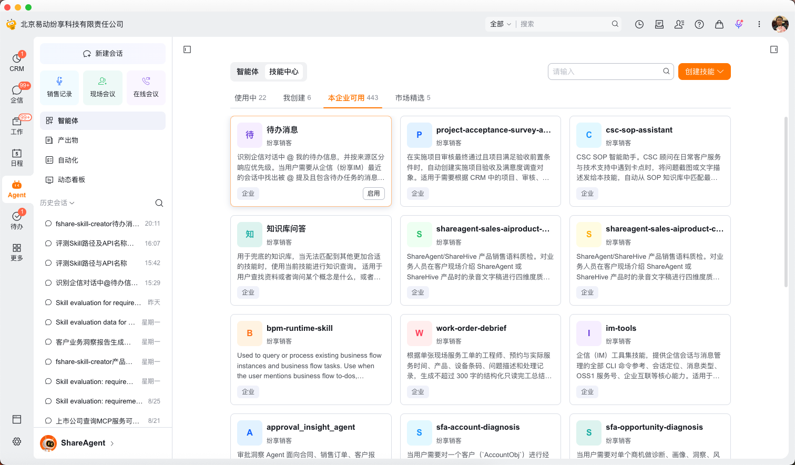Screen dimensions: 795x465
Task: Open the csc-sop-assistant skill card
Action: pos(650,161)
